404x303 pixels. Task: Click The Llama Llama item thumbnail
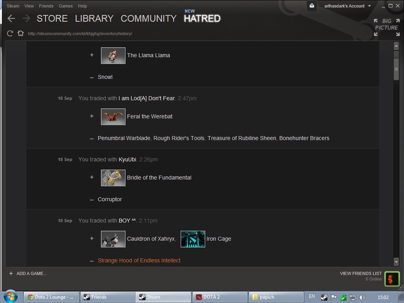pyautogui.click(x=113, y=55)
